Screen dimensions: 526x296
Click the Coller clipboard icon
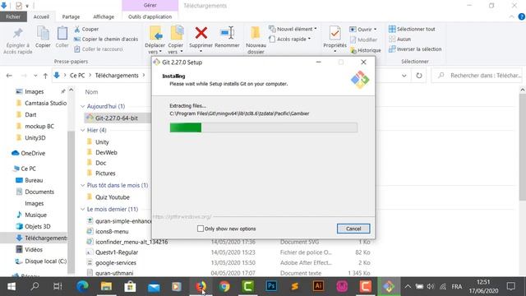(62, 33)
